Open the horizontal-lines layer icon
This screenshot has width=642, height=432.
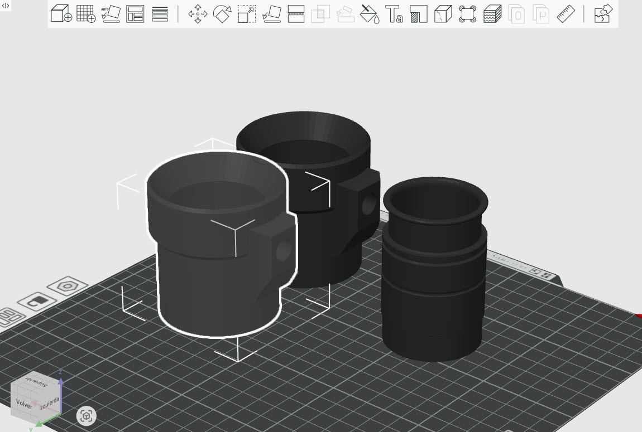pos(160,14)
